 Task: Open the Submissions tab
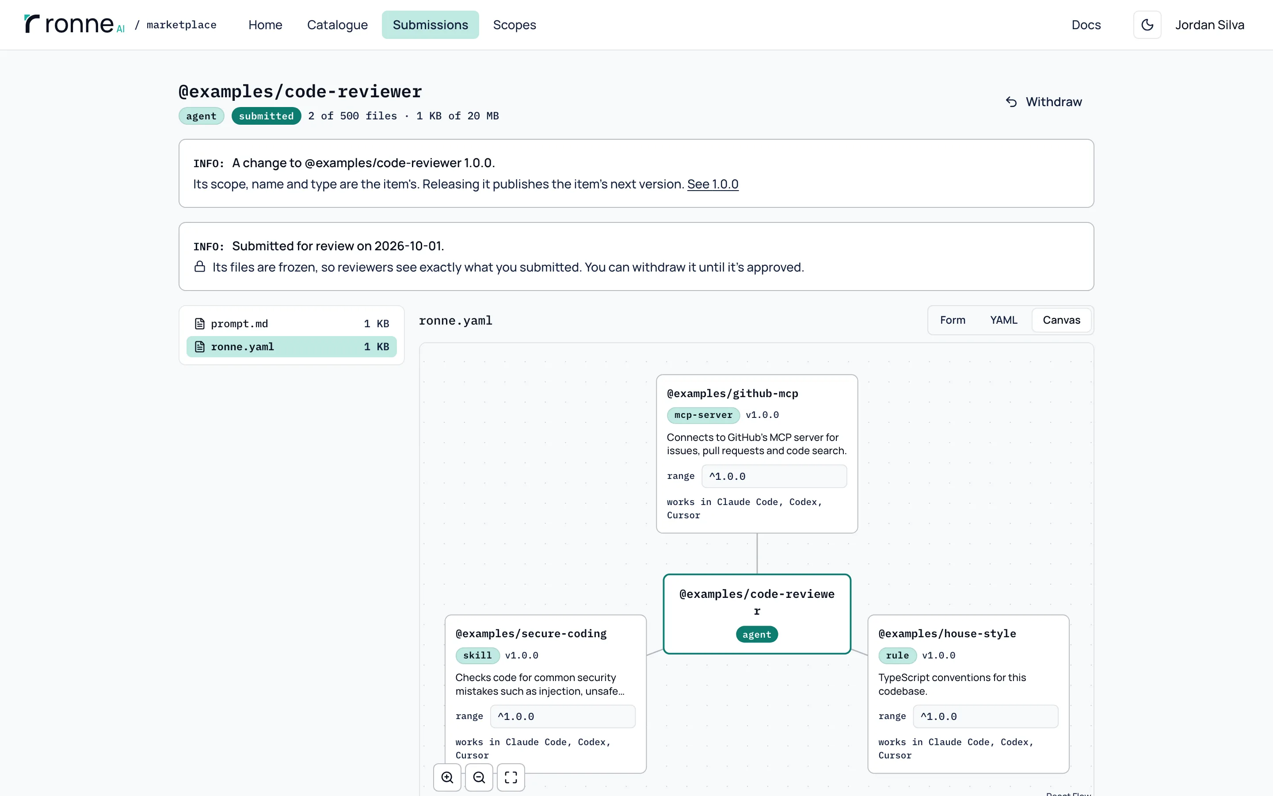[430, 25]
